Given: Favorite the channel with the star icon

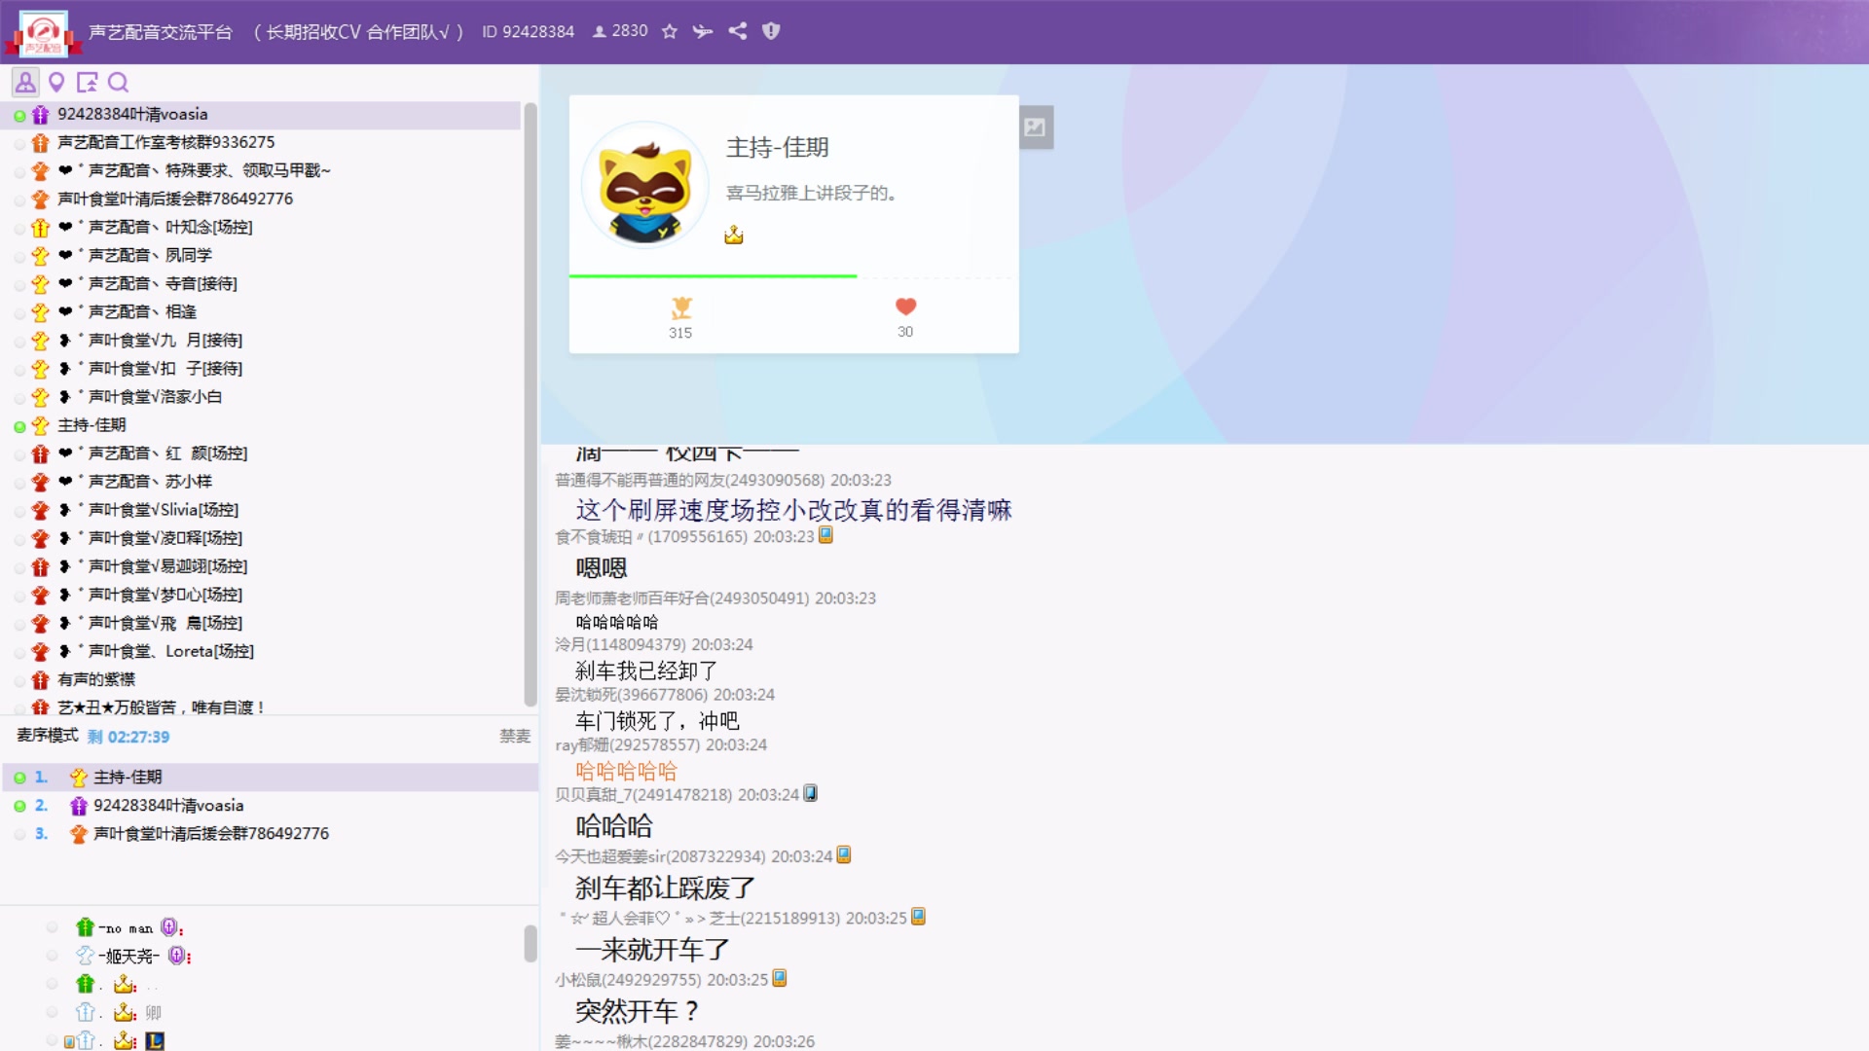Looking at the screenshot, I should [670, 31].
